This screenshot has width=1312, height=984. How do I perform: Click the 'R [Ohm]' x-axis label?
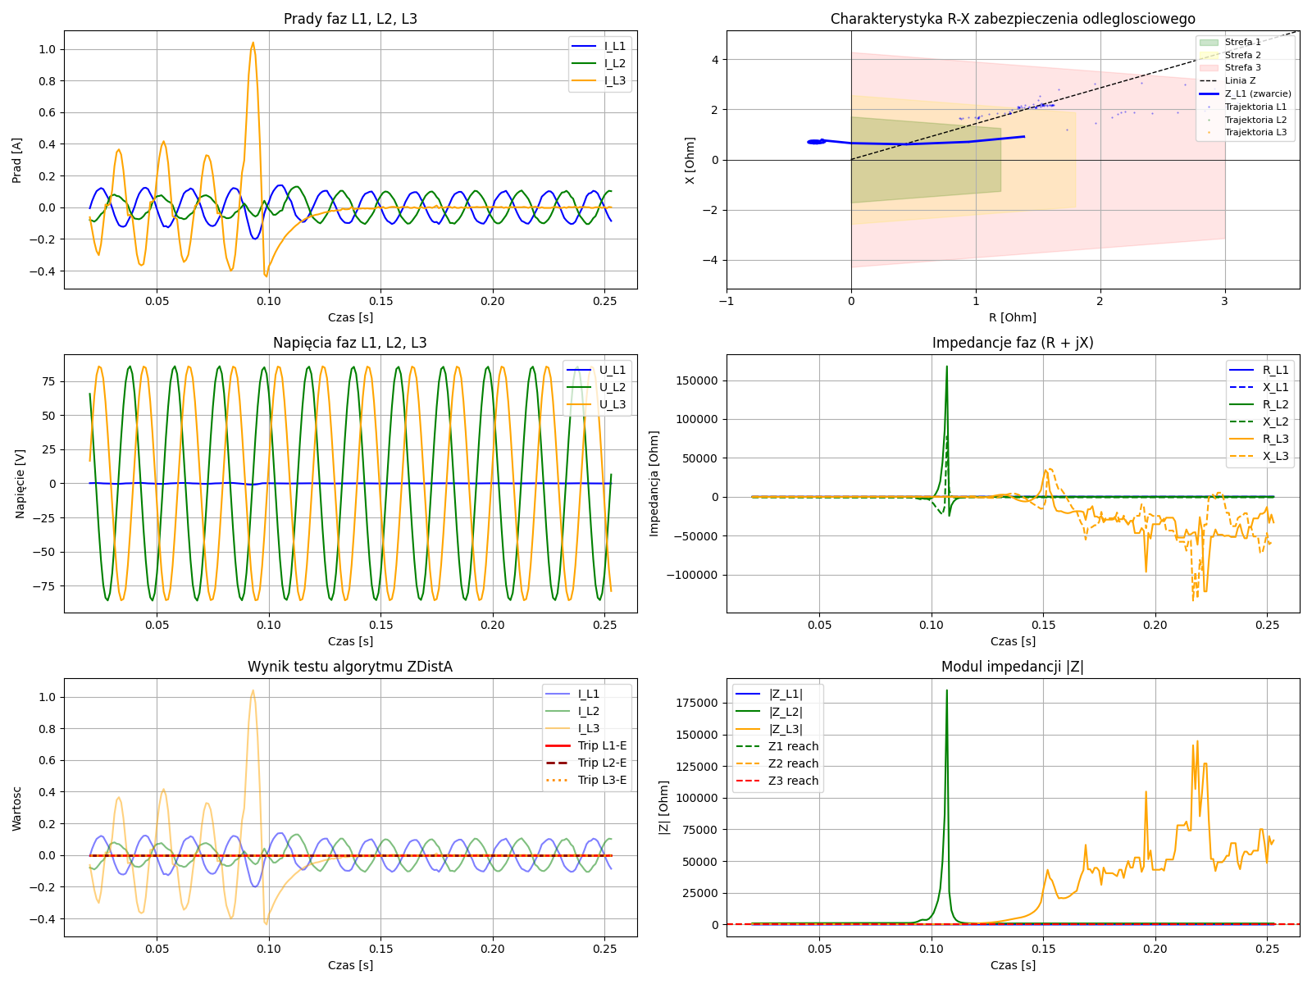(1012, 317)
